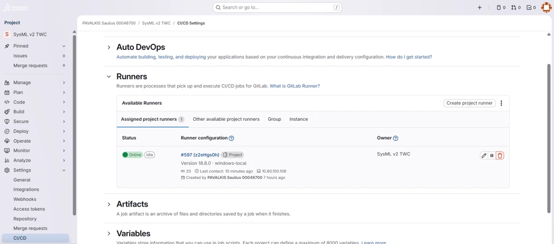Click the Runner configuration help icon
Image resolution: width=554 pixels, height=244 pixels.
[x=231, y=138]
